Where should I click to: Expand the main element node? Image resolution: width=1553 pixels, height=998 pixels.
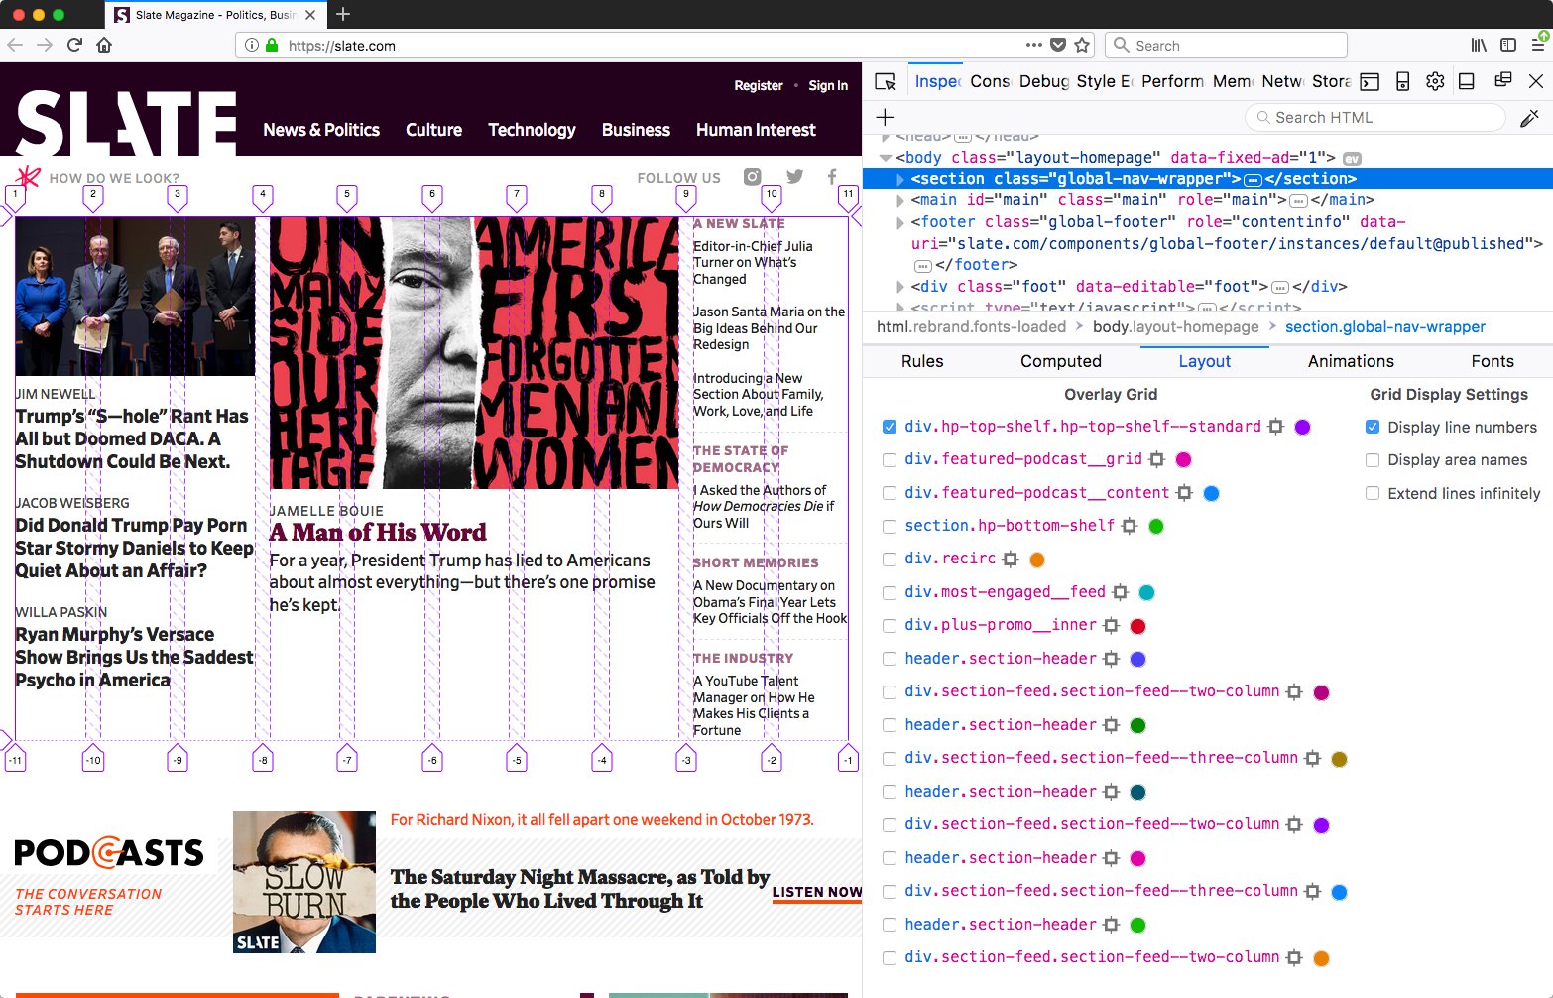pos(900,200)
